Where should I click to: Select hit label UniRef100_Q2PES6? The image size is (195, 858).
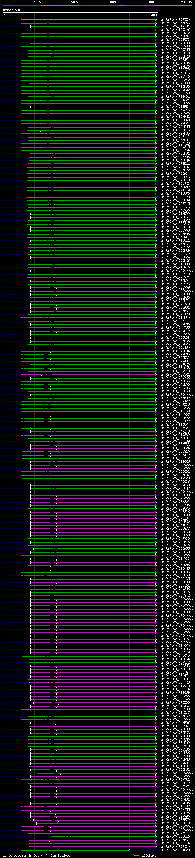175,67
